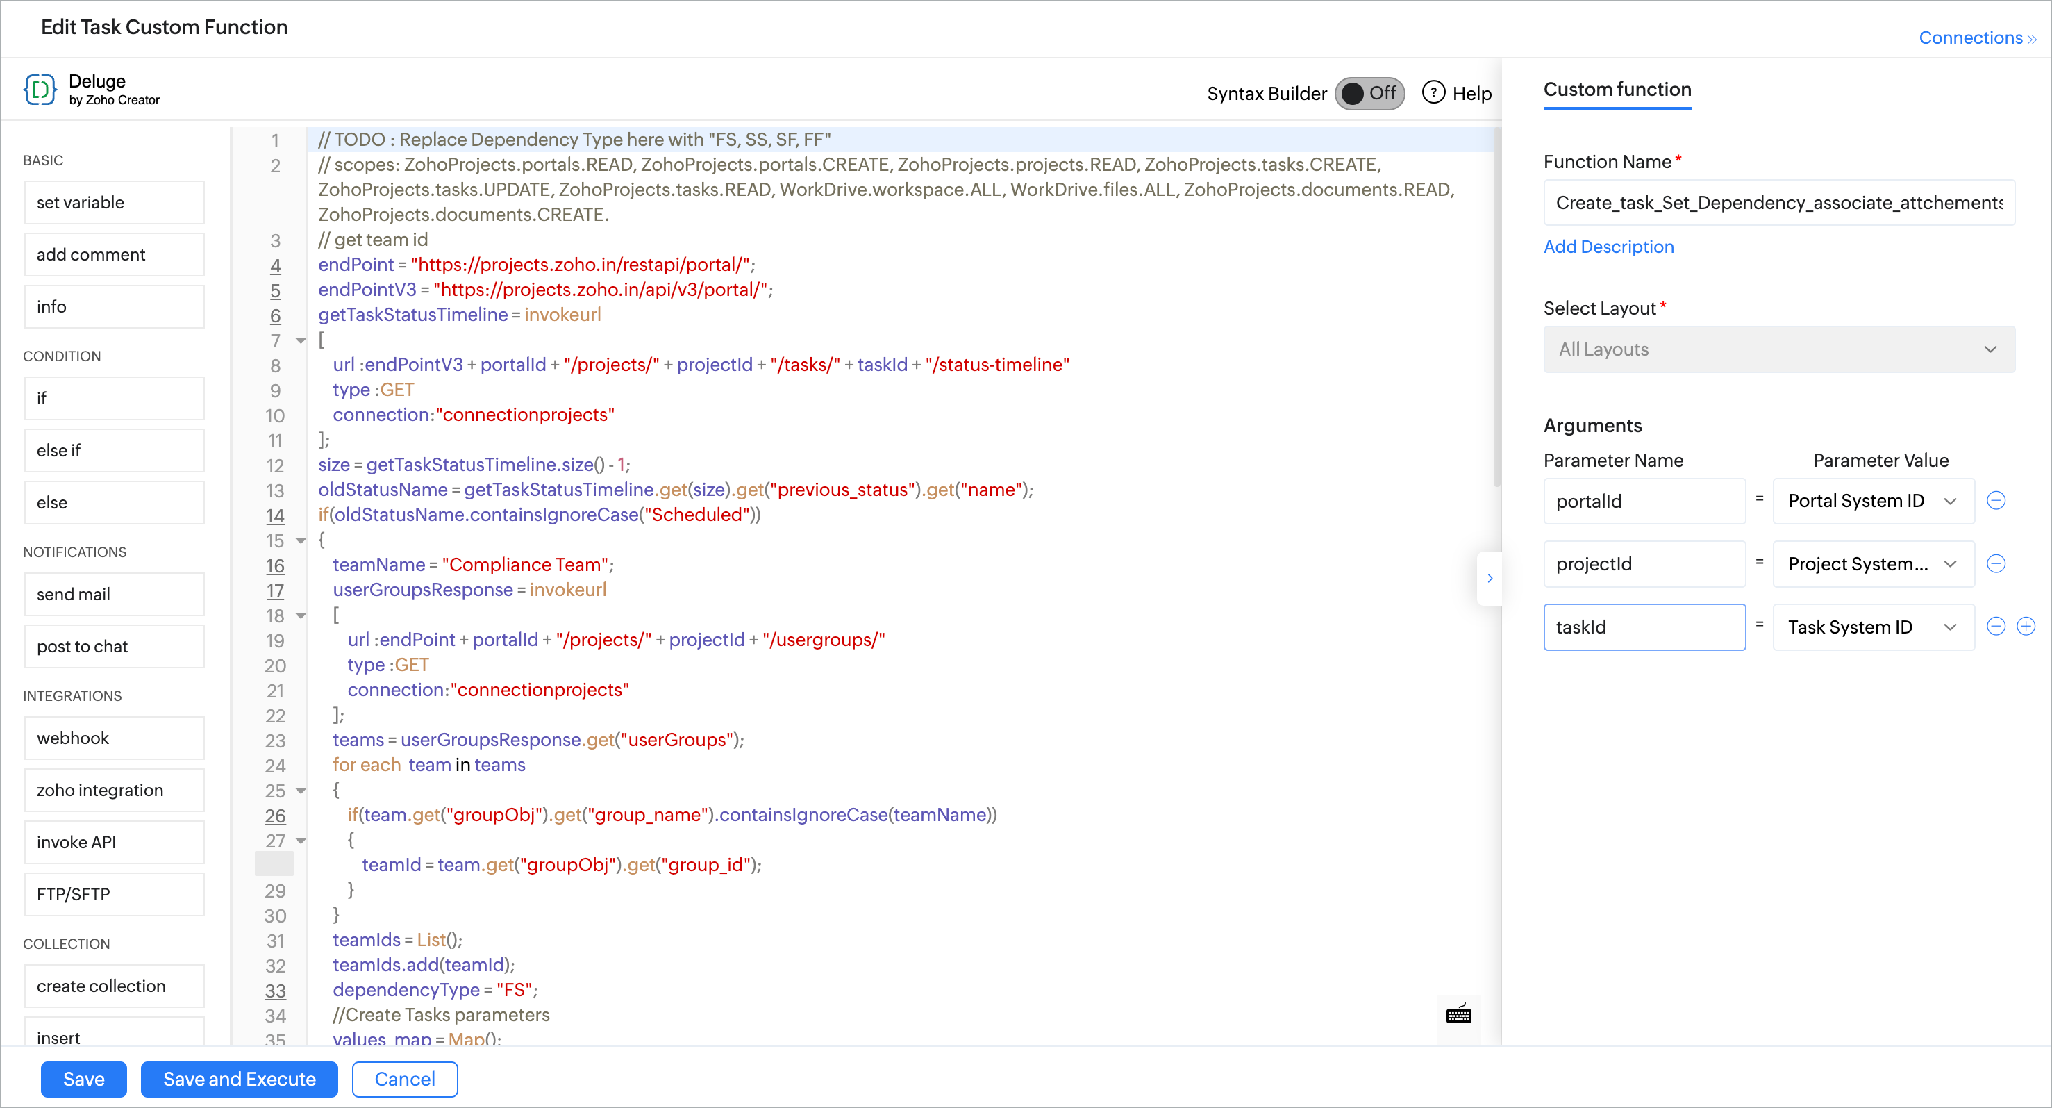
Task: Open the Portal System ID dropdown
Action: click(1872, 501)
